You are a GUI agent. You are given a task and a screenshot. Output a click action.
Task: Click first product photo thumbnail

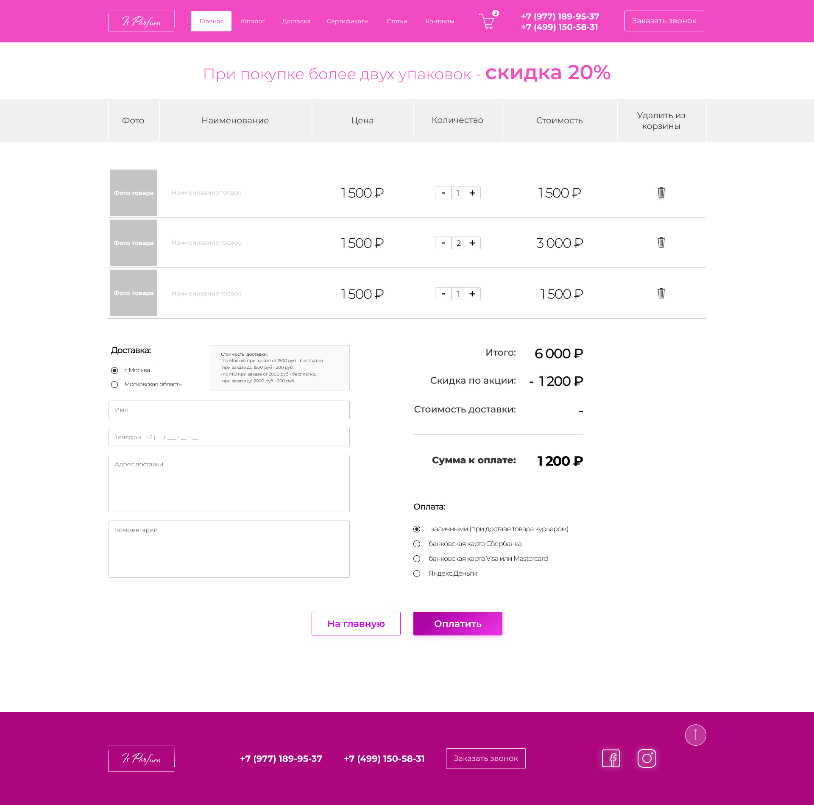(134, 193)
